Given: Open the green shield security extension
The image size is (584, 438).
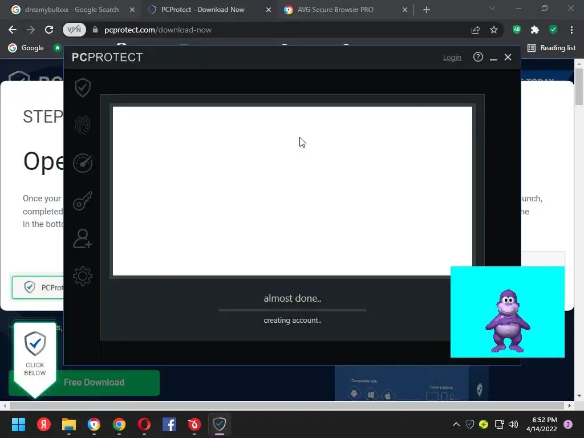Looking at the screenshot, I should click(553, 30).
